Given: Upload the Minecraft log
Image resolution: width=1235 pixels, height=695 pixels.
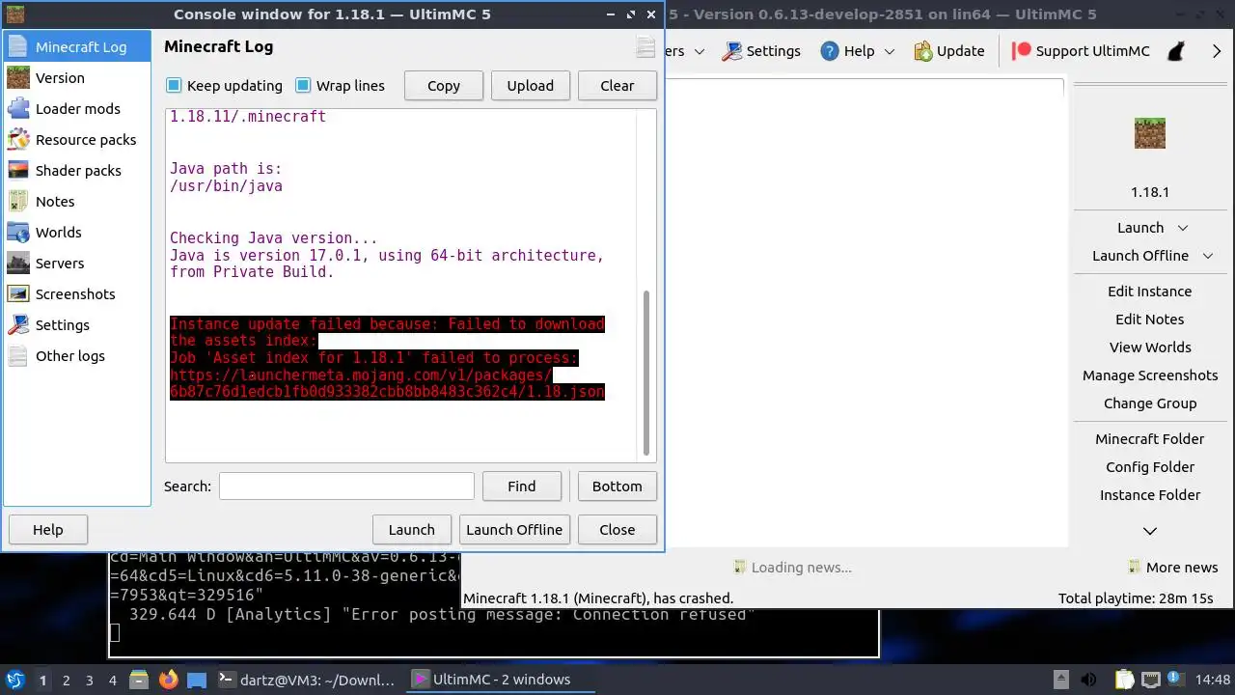Looking at the screenshot, I should (x=531, y=85).
